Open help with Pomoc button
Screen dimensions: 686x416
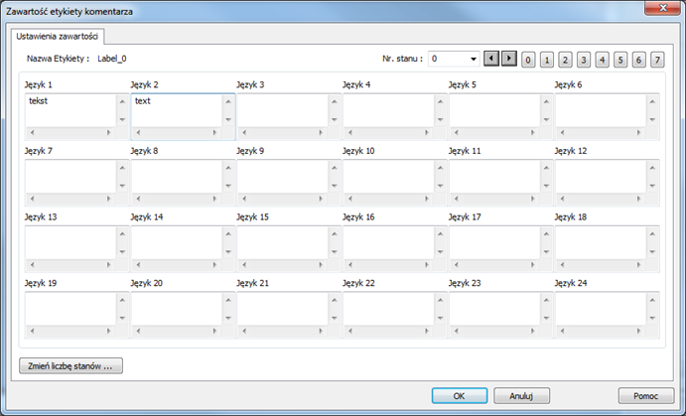646,396
